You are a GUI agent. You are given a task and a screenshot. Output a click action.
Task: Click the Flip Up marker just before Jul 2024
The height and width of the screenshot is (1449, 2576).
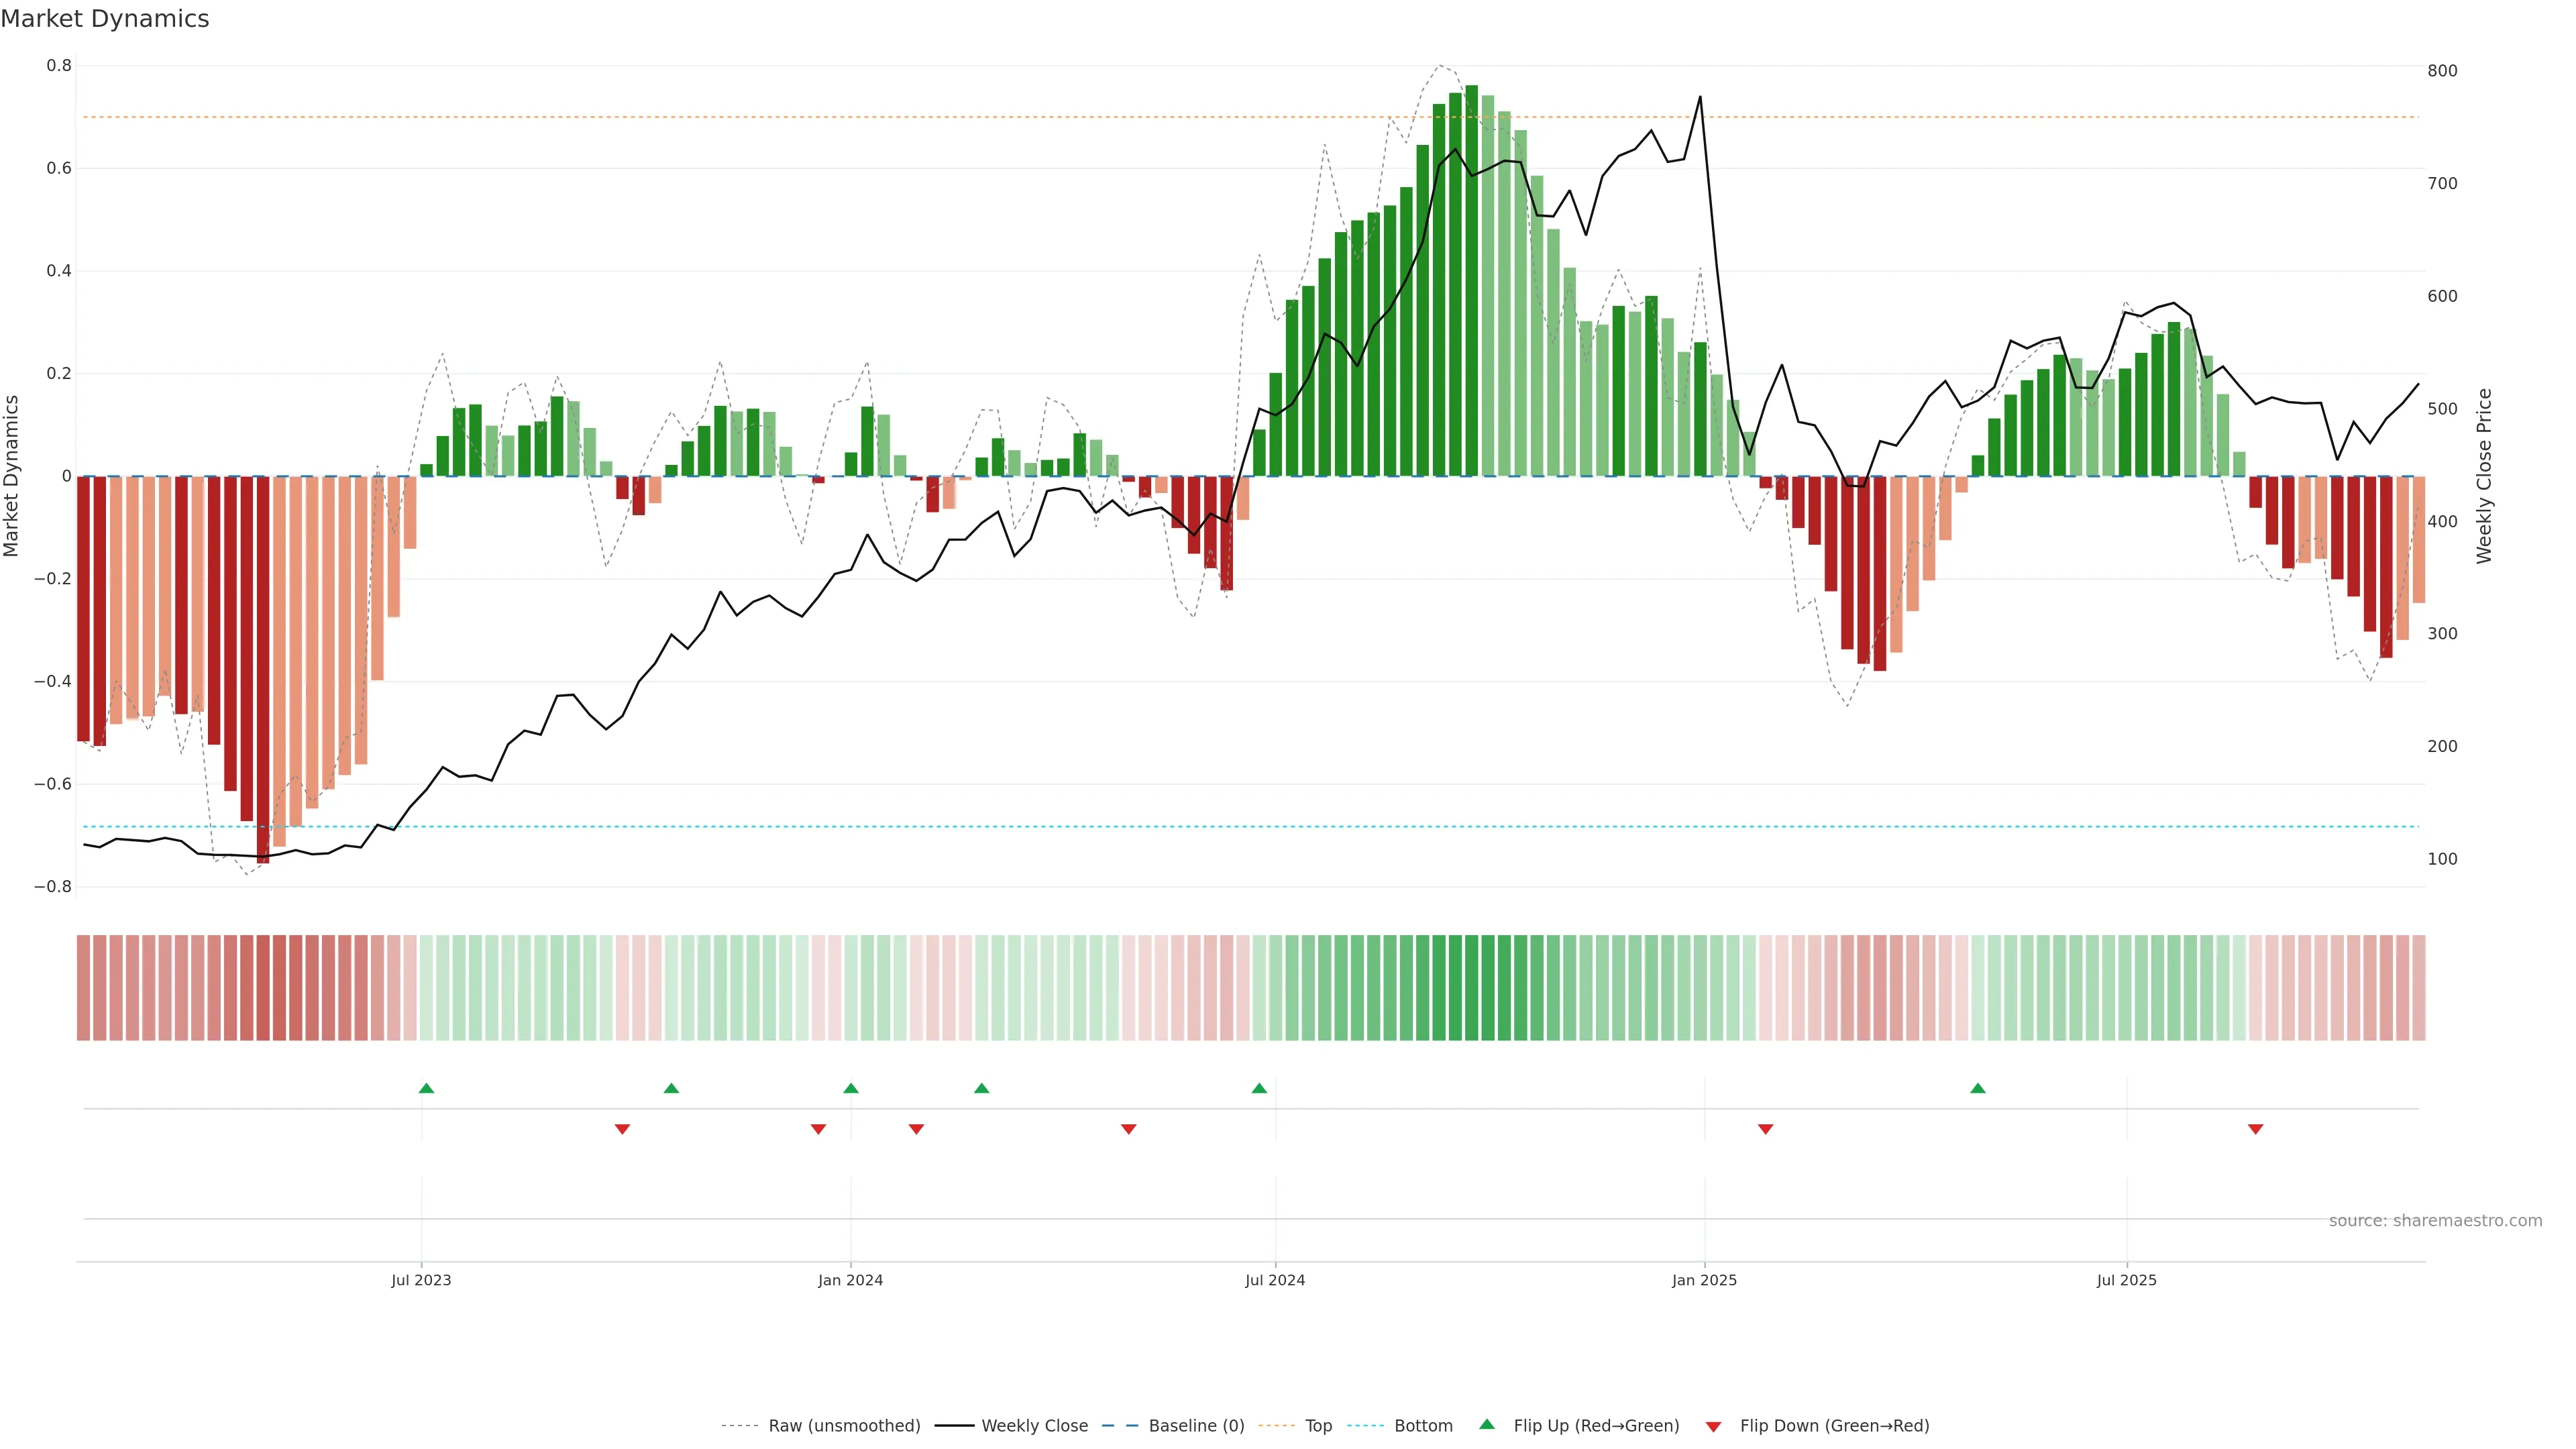coord(1259,1088)
